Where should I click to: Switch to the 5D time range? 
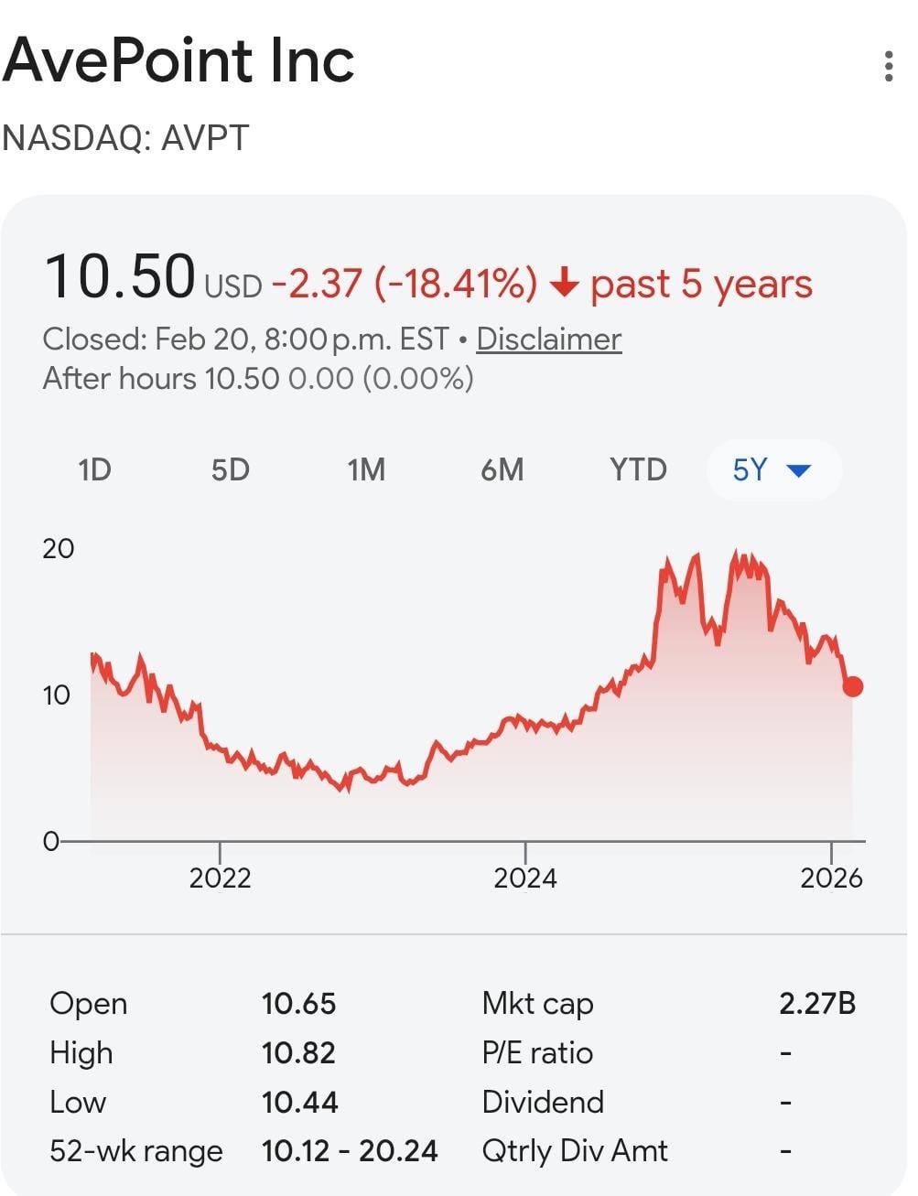tap(230, 470)
